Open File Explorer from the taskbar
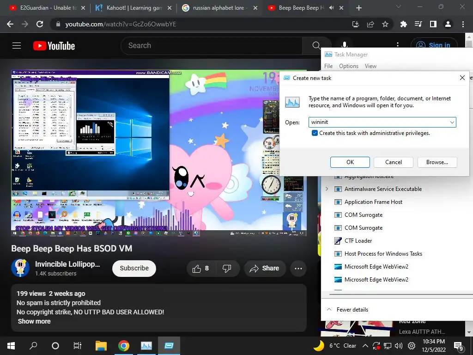Viewport: 473px width, 355px height. [x=101, y=346]
